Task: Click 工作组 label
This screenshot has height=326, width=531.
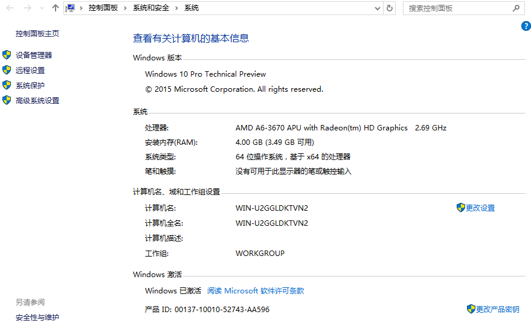Action: 156,254
